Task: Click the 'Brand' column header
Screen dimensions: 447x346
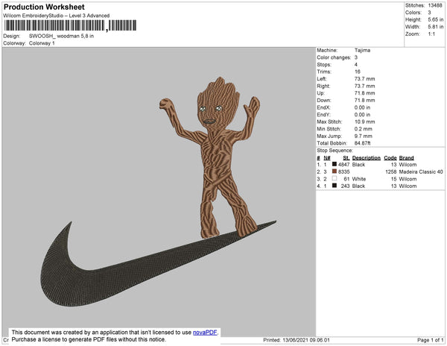Action: pos(407,158)
